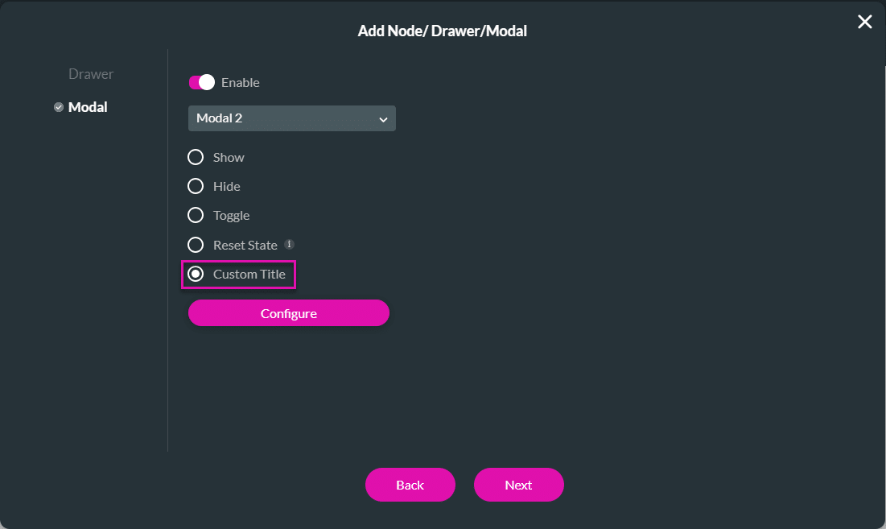Click the dropdown chevron on the Modal 2 selector
The width and height of the screenshot is (886, 529).
coord(384,118)
